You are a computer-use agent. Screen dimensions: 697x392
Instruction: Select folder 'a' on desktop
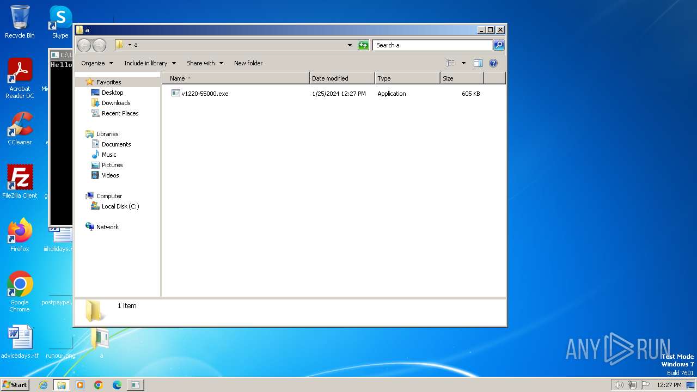pos(101,343)
